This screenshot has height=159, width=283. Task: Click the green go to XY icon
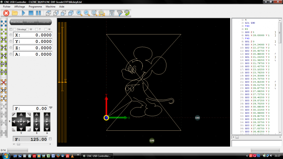(x=4, y=40)
